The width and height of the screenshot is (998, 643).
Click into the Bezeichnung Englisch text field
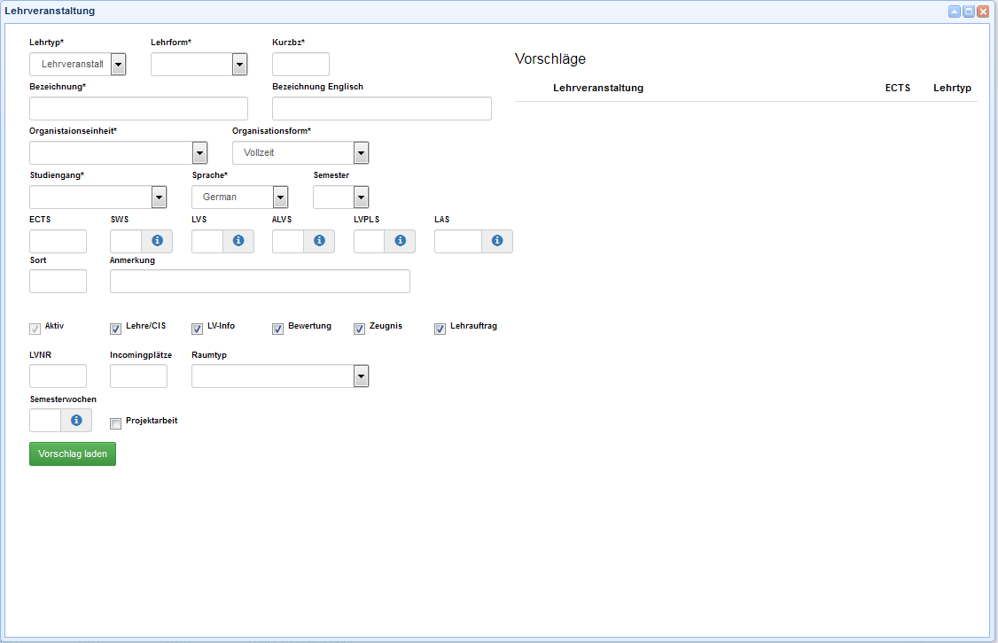coord(381,108)
